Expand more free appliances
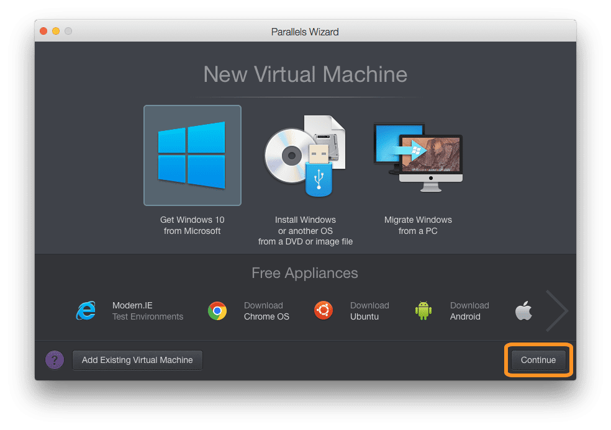 [x=557, y=310]
